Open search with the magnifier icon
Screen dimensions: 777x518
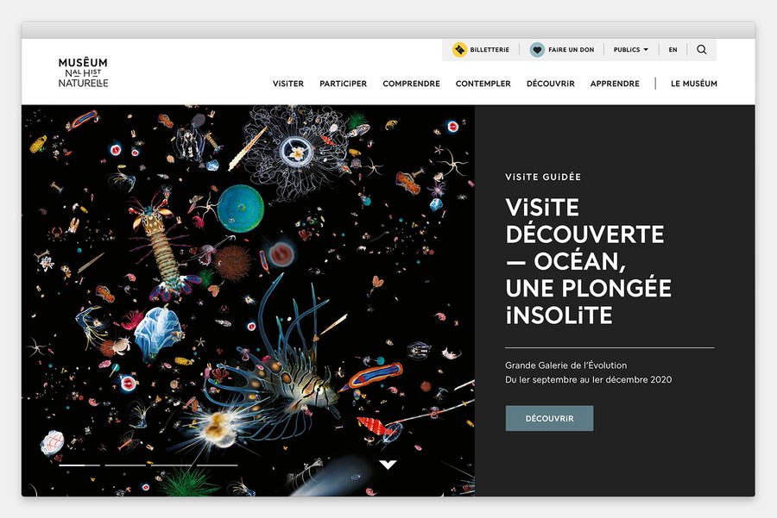[x=702, y=50]
